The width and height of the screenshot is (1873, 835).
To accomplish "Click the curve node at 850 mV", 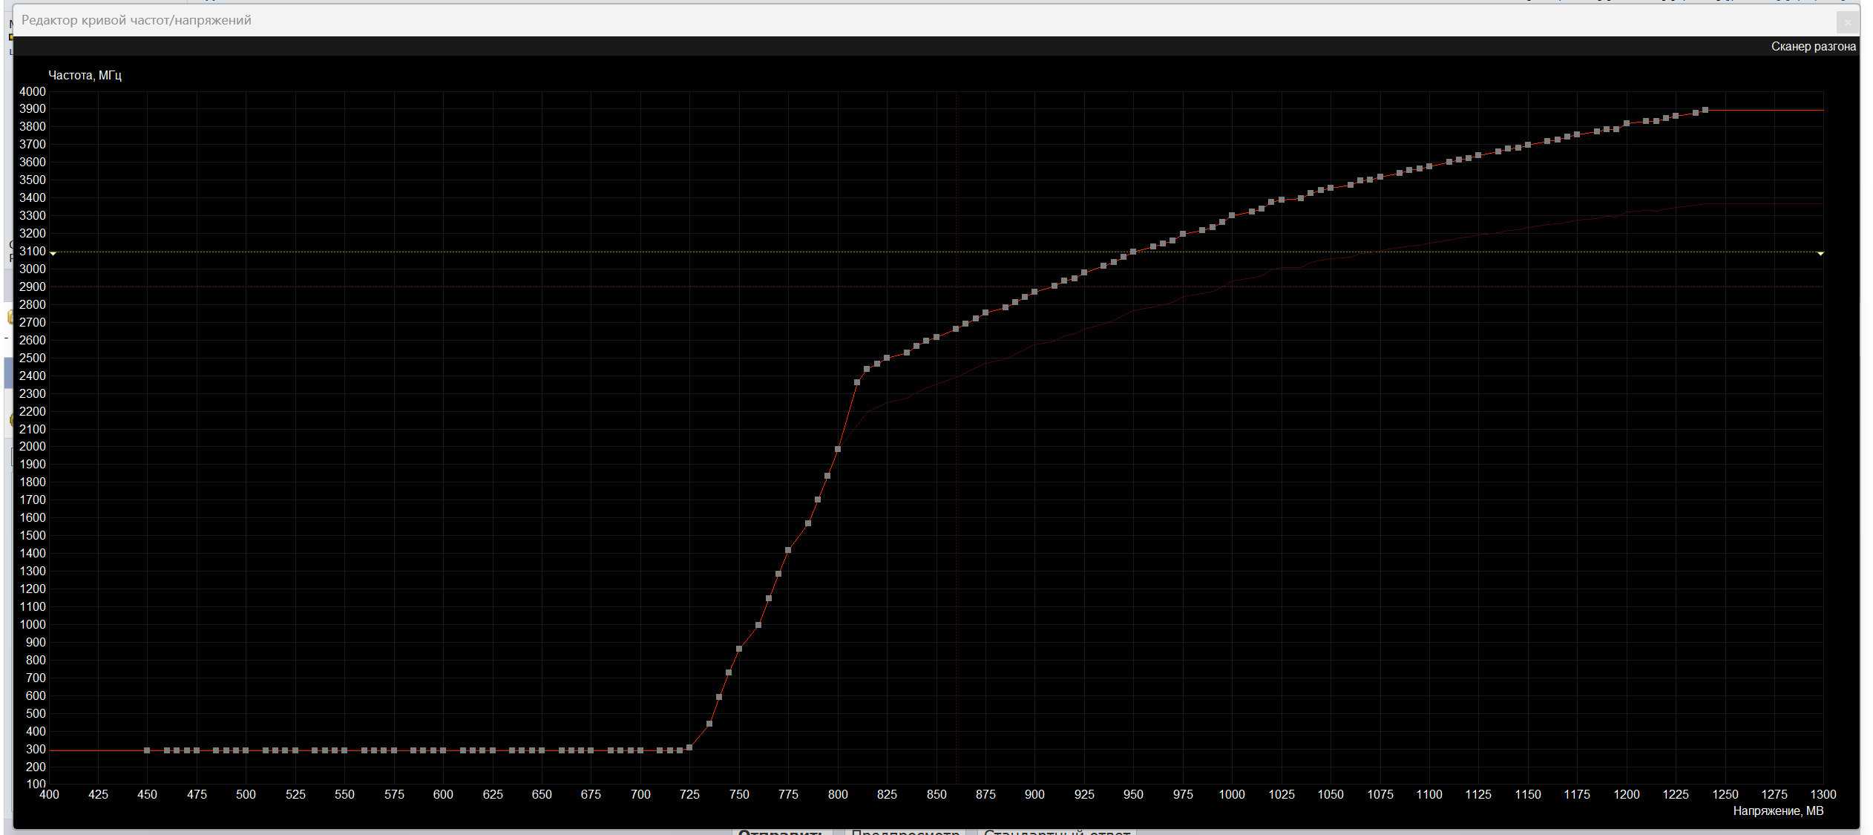I will 936,337.
